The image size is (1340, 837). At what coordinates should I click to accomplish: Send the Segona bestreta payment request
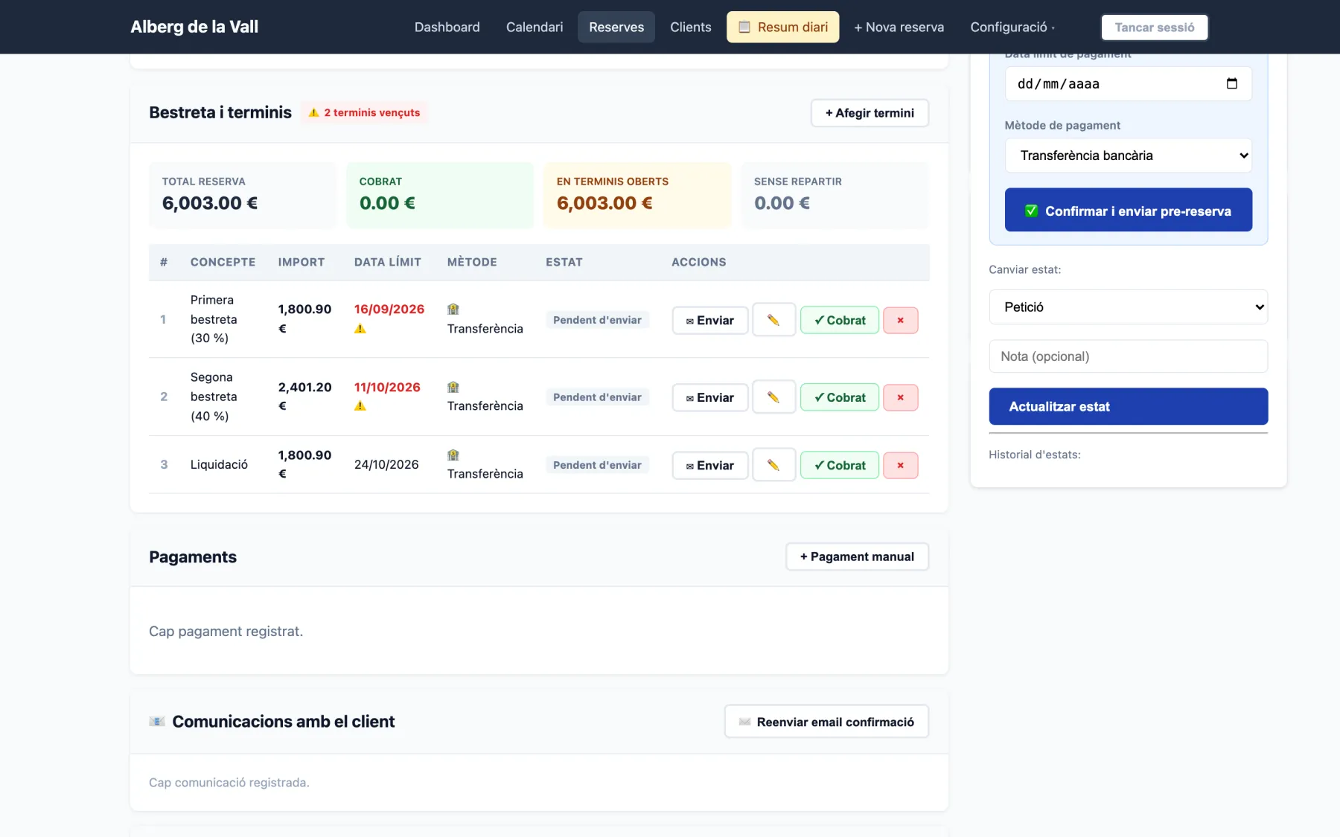pos(710,397)
